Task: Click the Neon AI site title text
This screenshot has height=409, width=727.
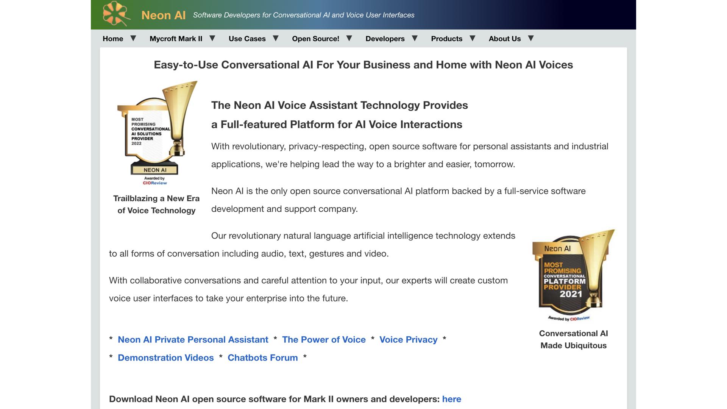Action: point(163,15)
